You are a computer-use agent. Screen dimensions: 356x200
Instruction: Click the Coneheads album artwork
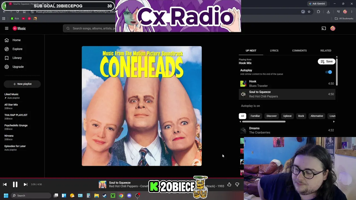point(142,106)
